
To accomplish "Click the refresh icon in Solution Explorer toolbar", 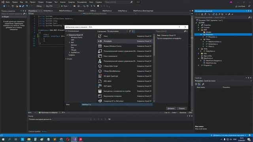I will coord(217,14).
